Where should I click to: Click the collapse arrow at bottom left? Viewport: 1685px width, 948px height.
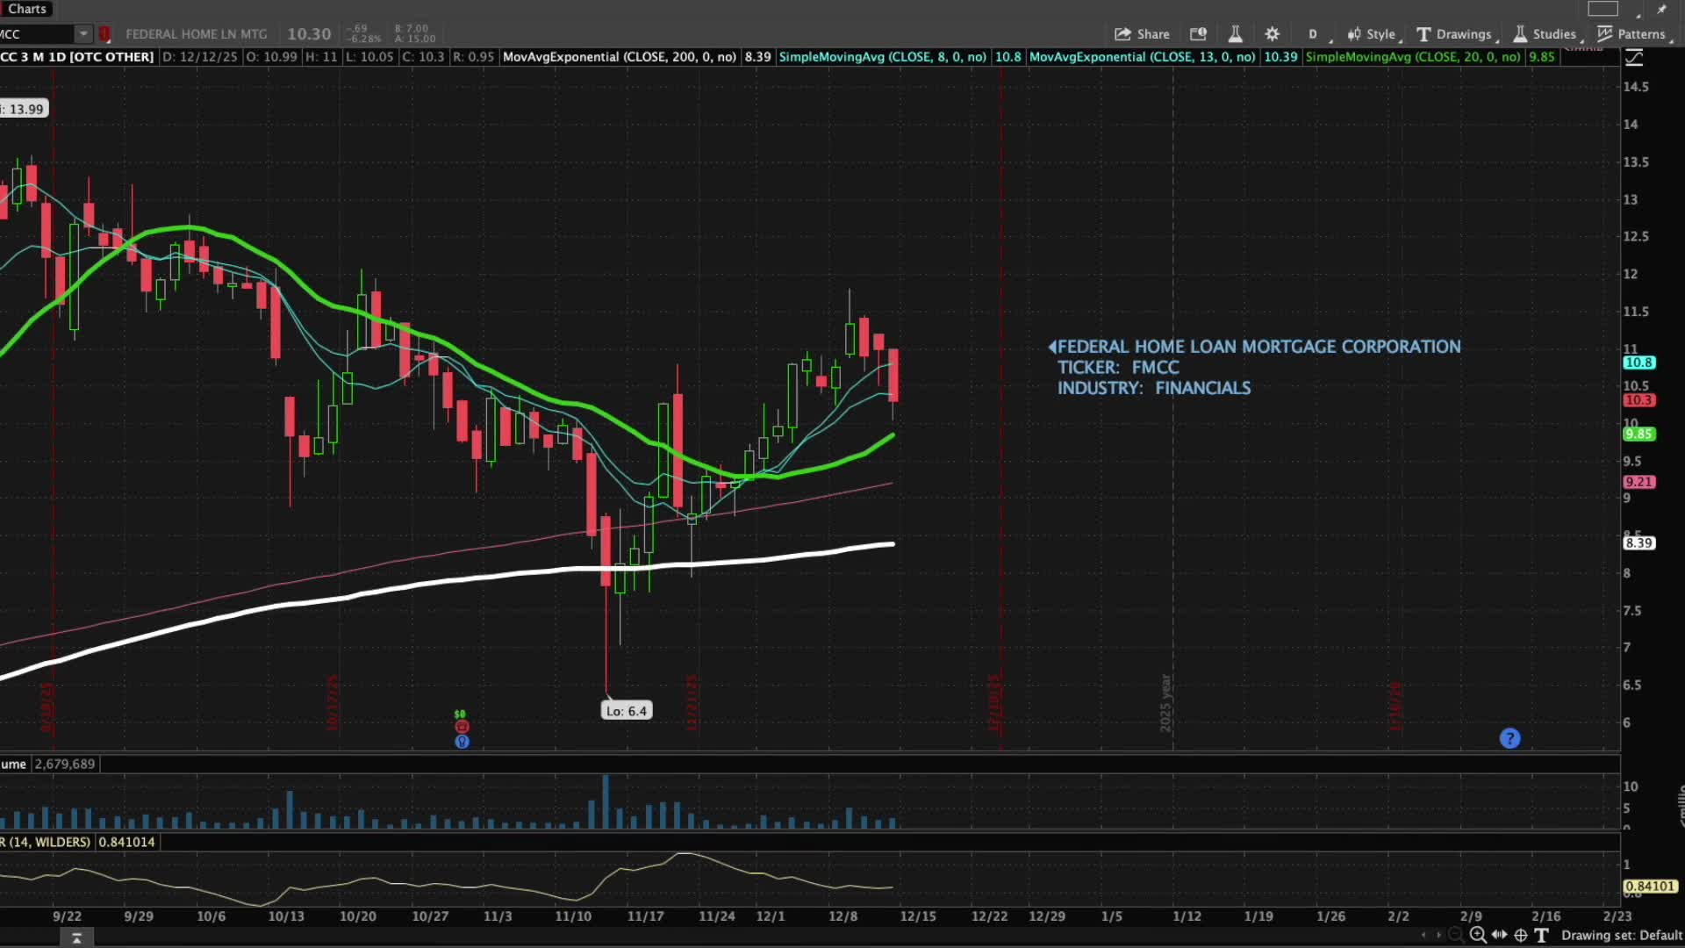(x=76, y=938)
